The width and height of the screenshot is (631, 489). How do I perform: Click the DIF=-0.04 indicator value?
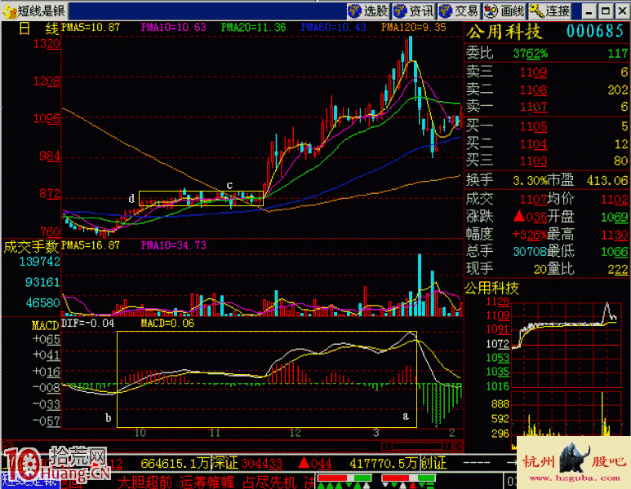(87, 324)
